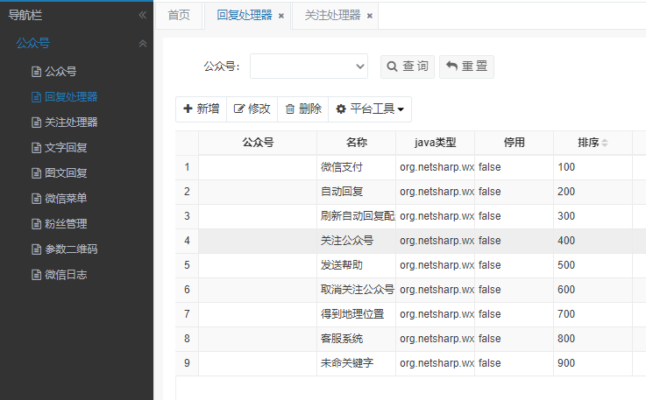Viewport: 646px width, 400px height.
Task: Click the 导航栏 sidebar title
Action: tap(25, 15)
